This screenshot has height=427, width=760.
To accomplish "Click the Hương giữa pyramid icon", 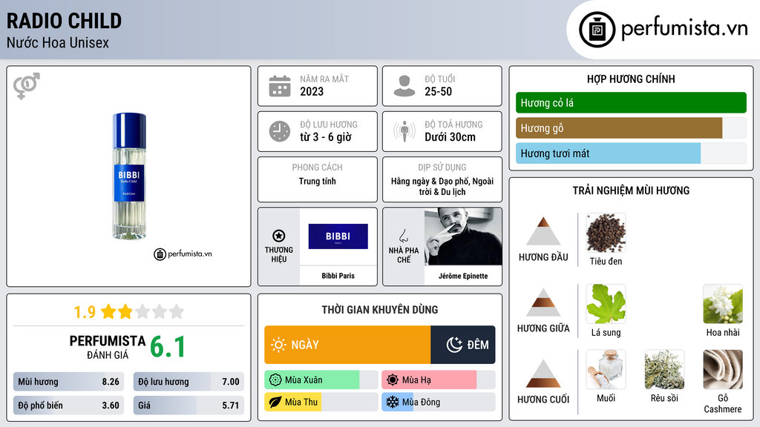I will pos(543,302).
